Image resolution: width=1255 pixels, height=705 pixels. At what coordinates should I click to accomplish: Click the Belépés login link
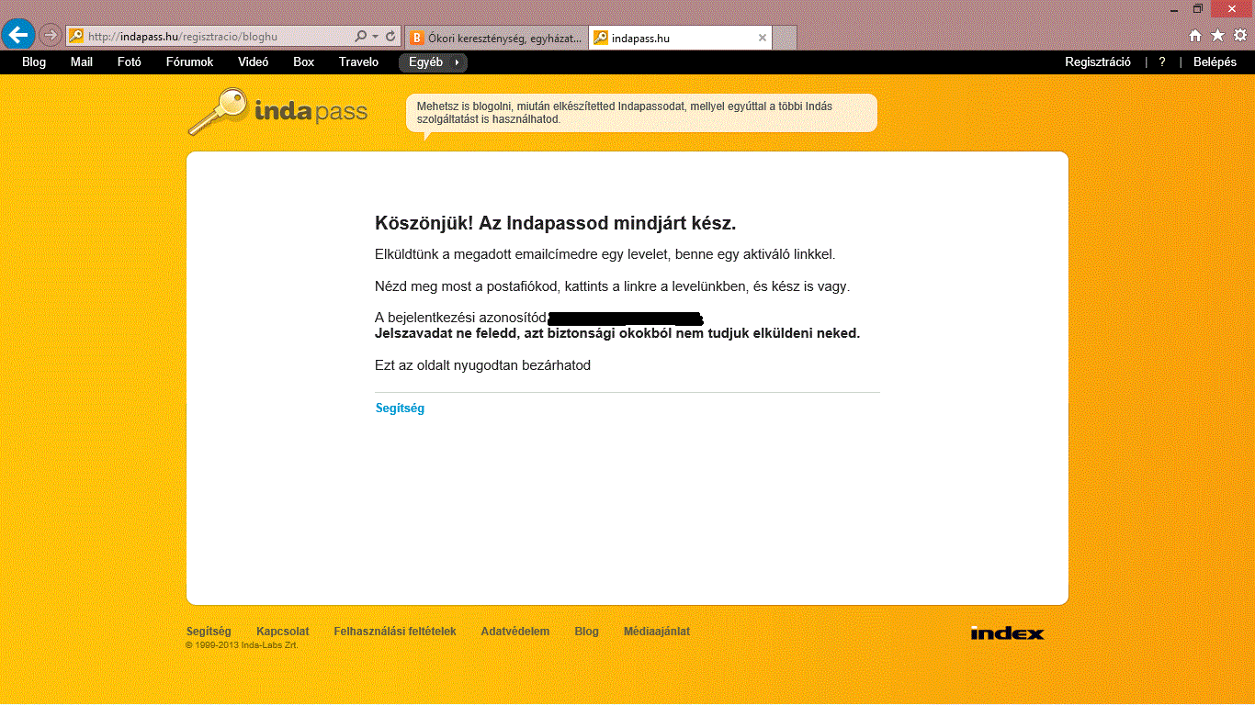1215,62
